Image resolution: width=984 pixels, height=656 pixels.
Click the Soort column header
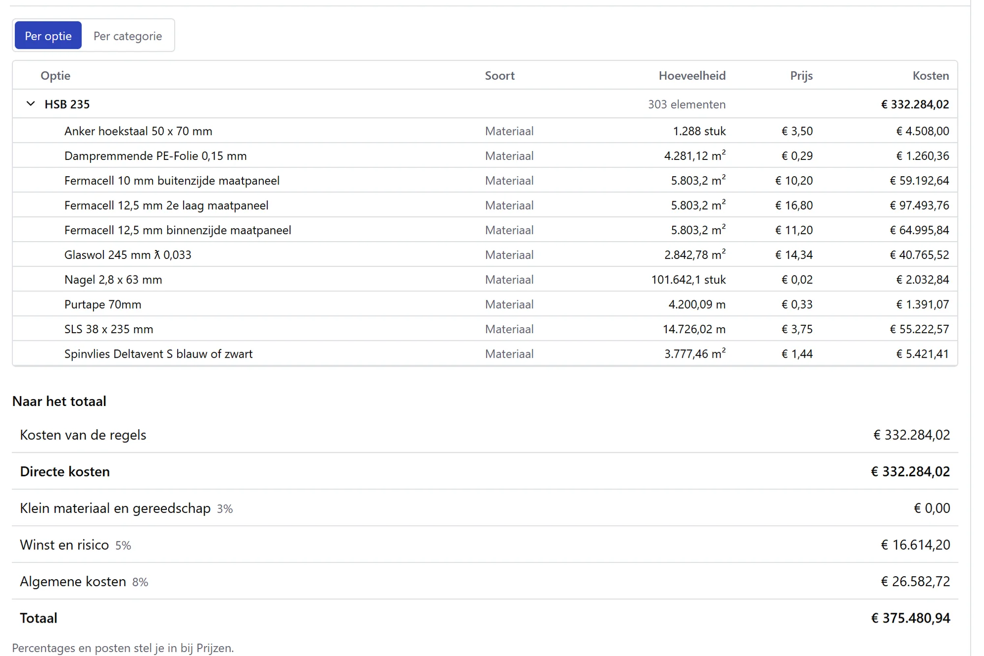click(x=499, y=75)
